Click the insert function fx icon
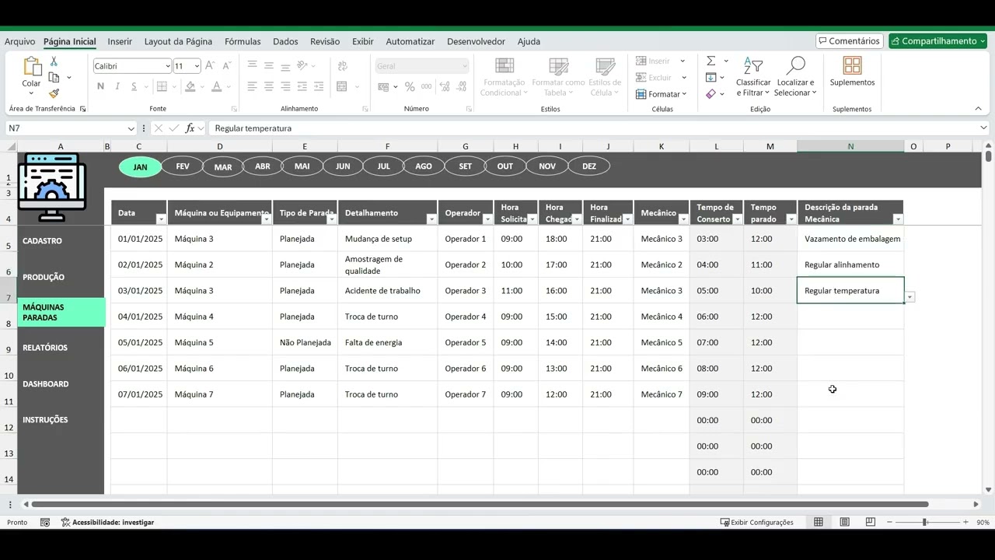Screen dimensions: 995x560 click(x=190, y=128)
